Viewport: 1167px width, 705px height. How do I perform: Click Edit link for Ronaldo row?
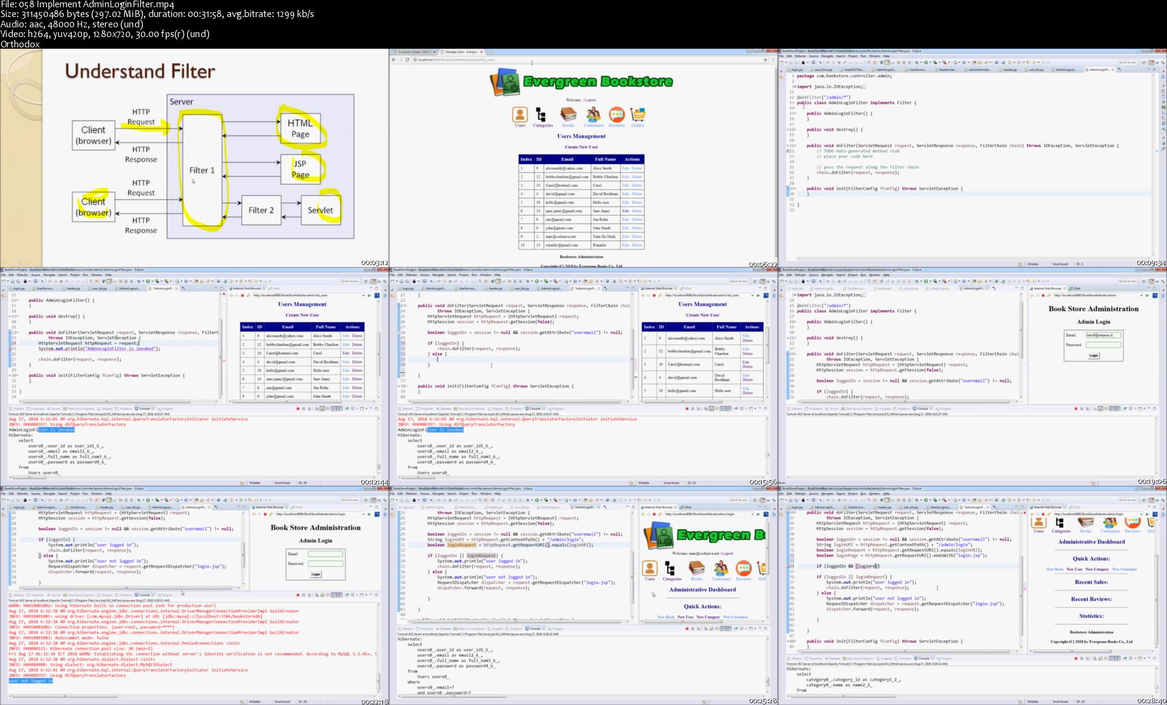(625, 245)
